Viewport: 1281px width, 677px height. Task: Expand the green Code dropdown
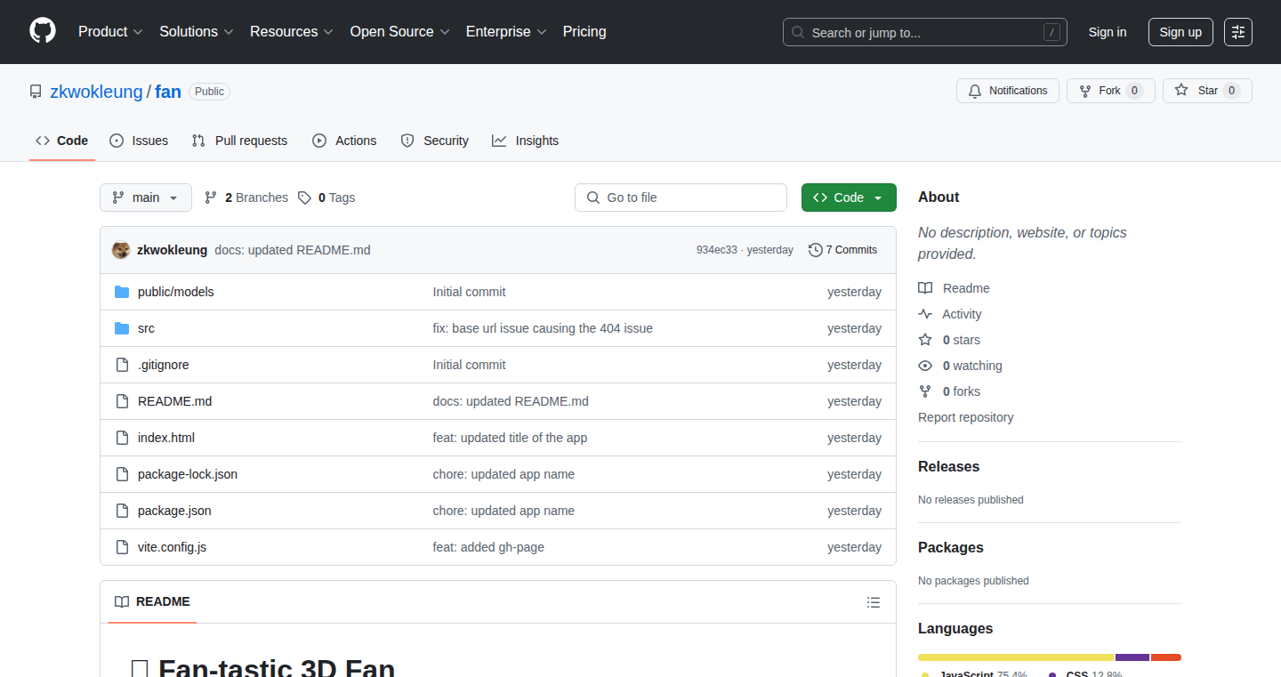(x=849, y=197)
